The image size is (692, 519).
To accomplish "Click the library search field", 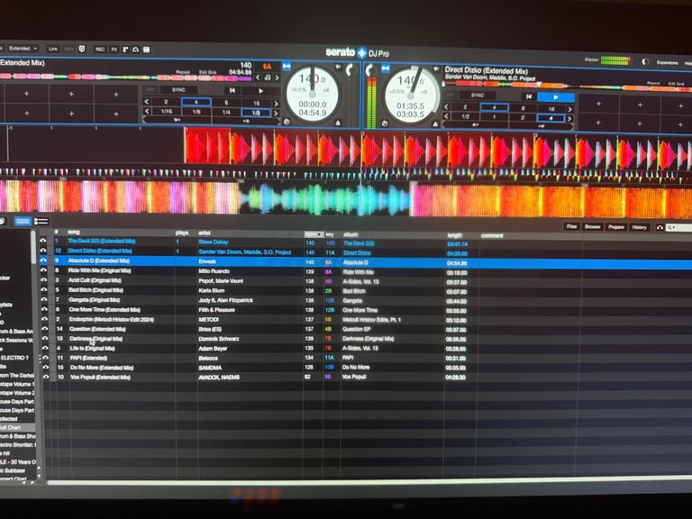I will 679,228.
